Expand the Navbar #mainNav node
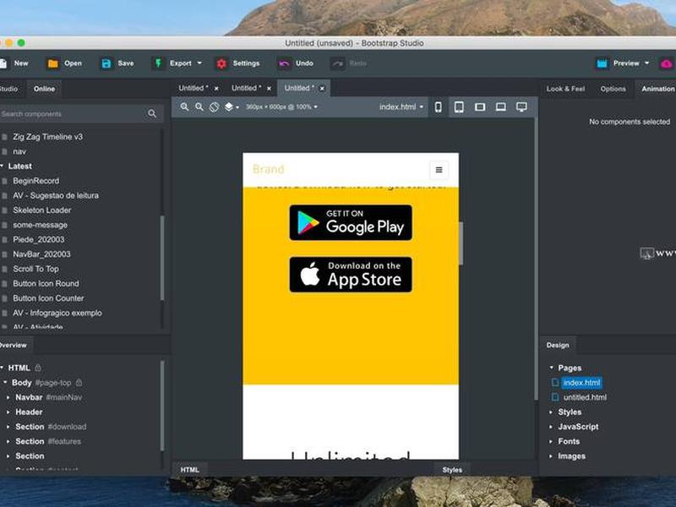Viewport: 676px width, 507px height. [x=8, y=397]
